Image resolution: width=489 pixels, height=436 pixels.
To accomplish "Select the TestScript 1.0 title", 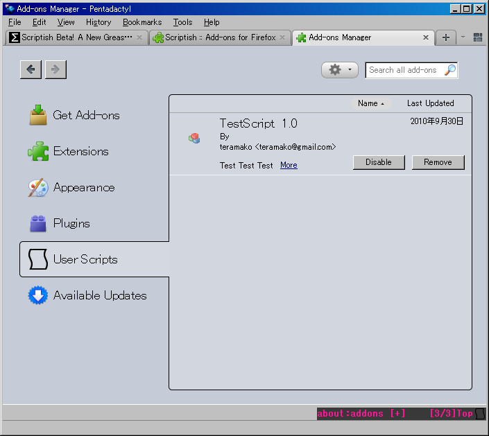I will 259,123.
